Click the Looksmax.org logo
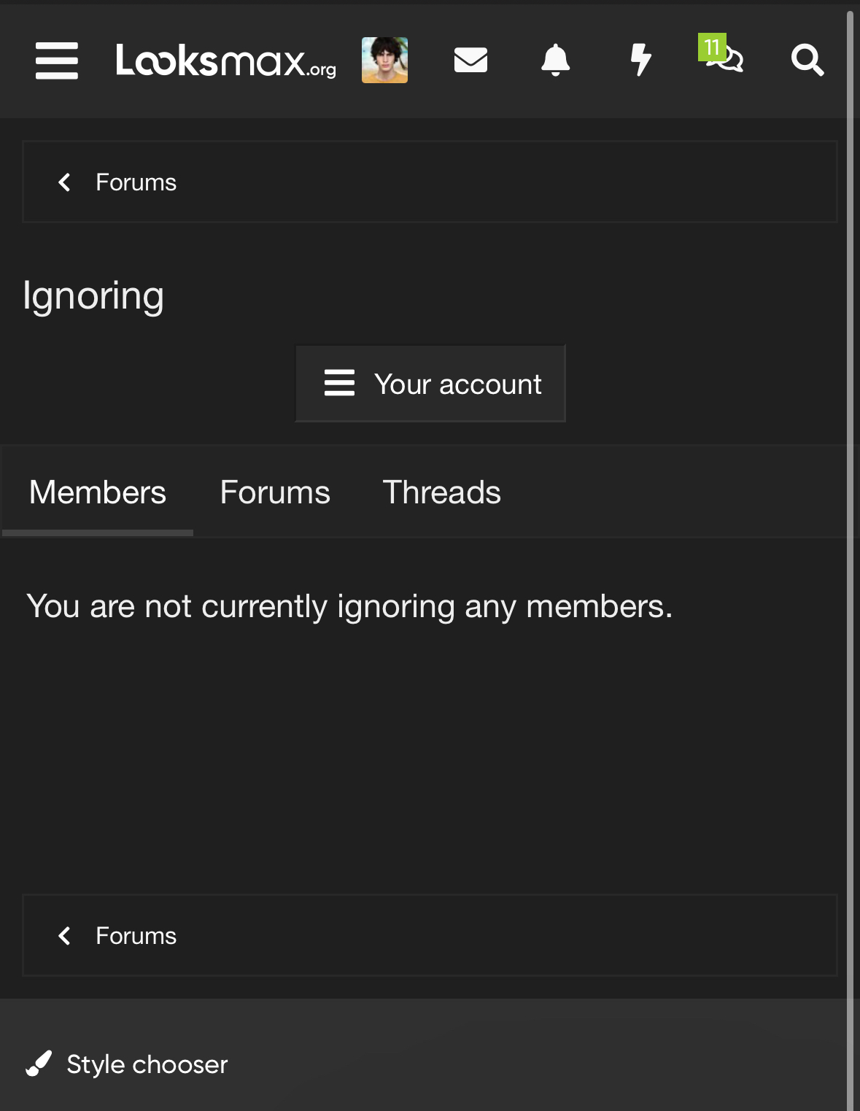Viewport: 860px width, 1111px height. [225, 61]
